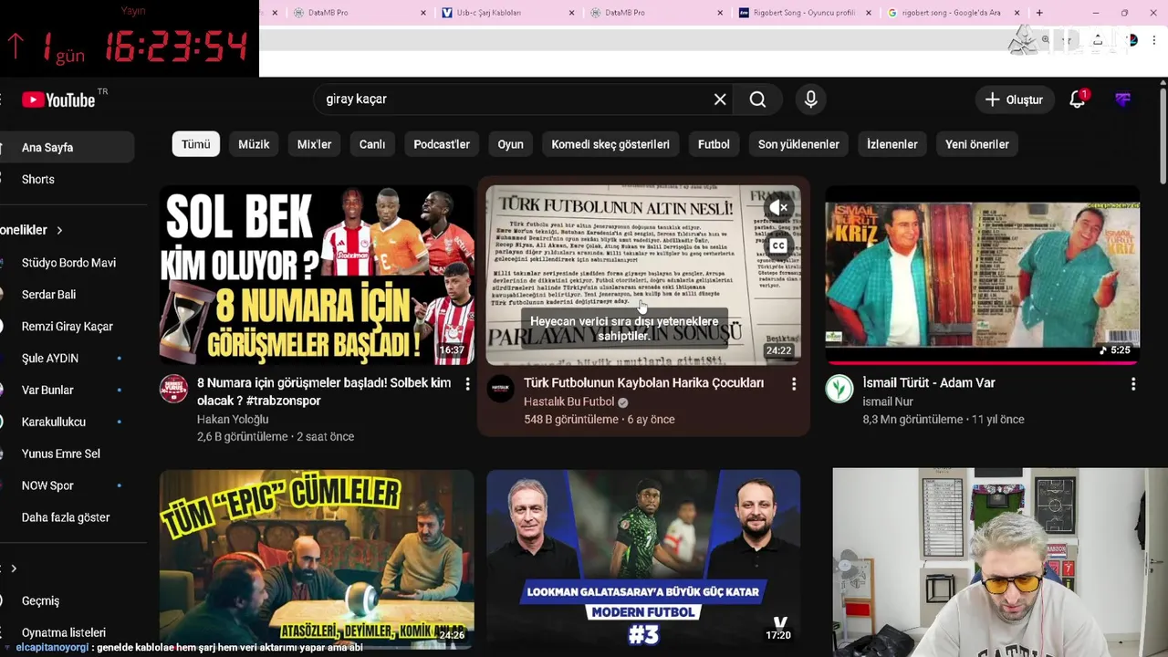1168x657 pixels.
Task: Open a new browser tab
Action: 1039,13
